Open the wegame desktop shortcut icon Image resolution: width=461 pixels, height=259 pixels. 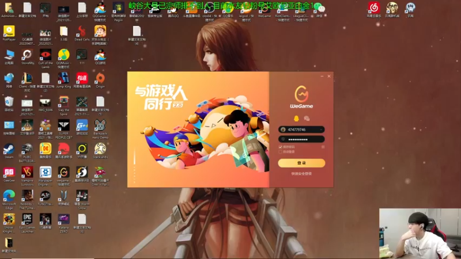point(63,176)
